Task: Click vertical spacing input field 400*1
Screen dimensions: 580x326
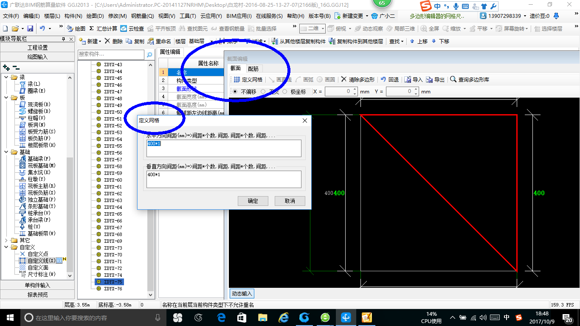Action: click(224, 179)
